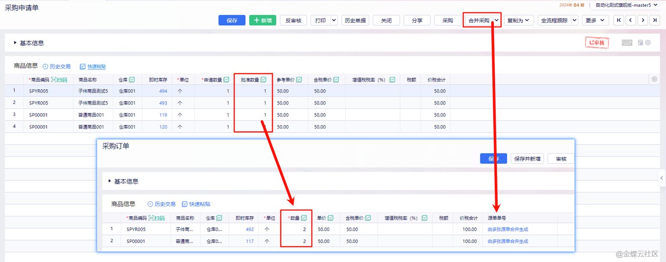
Task: Go to last record icon
Action: 655,20
